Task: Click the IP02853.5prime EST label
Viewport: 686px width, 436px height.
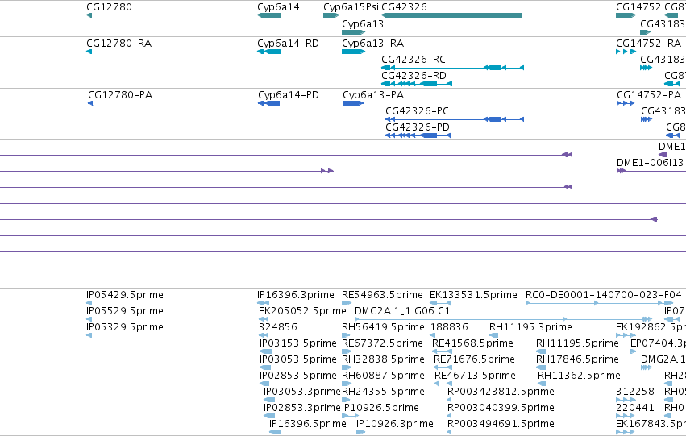Action: (x=298, y=376)
